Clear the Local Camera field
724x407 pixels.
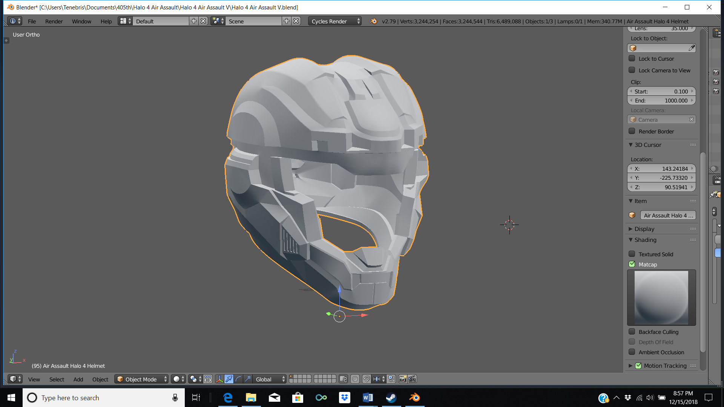(692, 119)
